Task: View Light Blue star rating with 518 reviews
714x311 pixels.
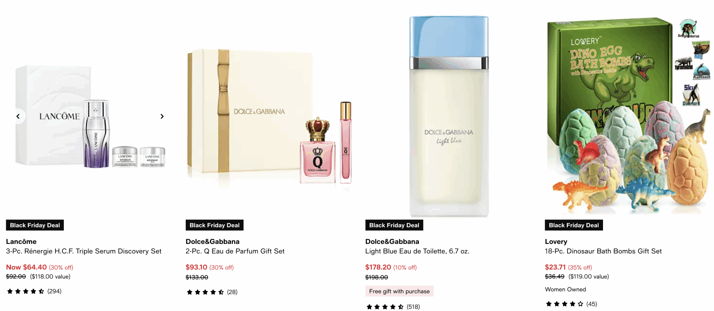Action: tap(393, 307)
